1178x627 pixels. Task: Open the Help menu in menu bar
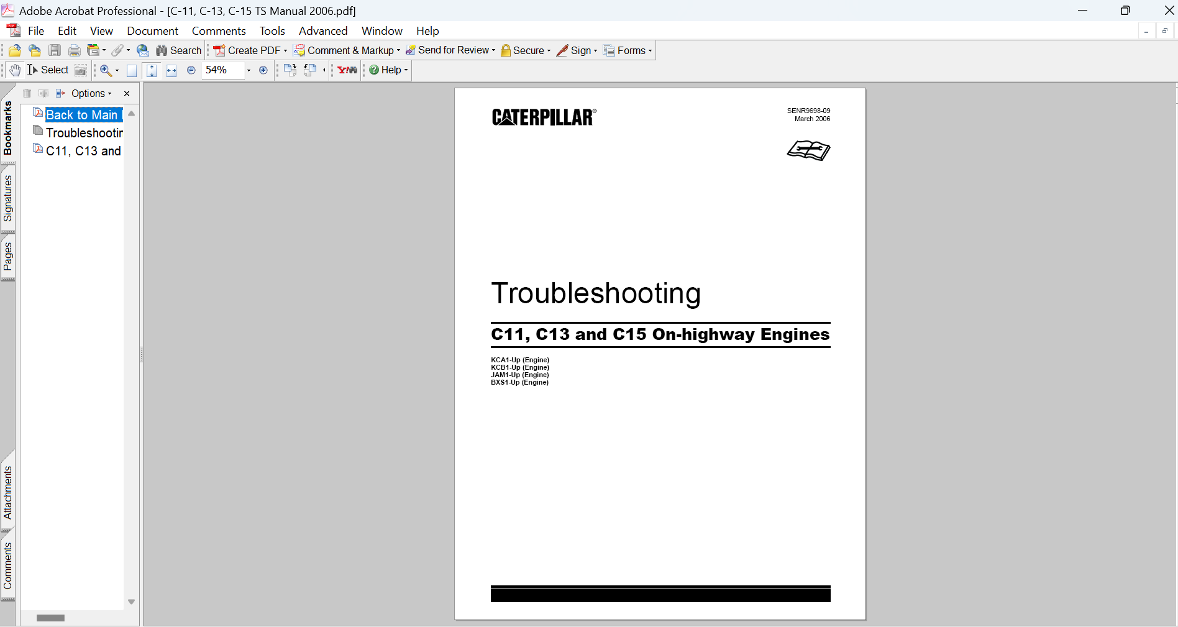coord(427,31)
